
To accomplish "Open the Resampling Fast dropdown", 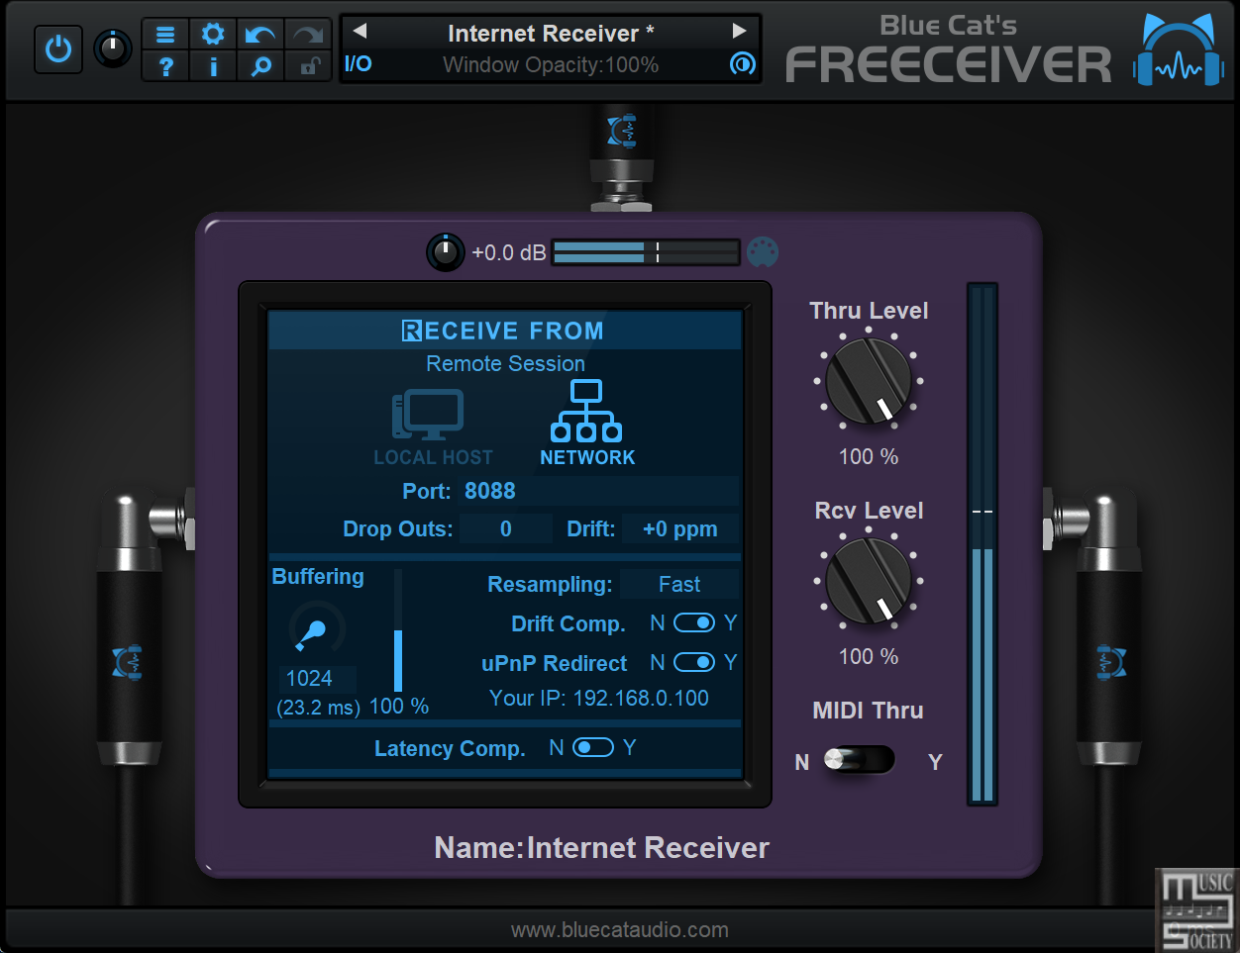I will [x=679, y=584].
